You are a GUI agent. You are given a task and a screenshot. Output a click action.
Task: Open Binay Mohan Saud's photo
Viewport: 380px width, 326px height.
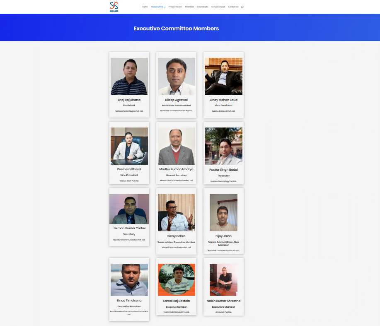(x=223, y=76)
